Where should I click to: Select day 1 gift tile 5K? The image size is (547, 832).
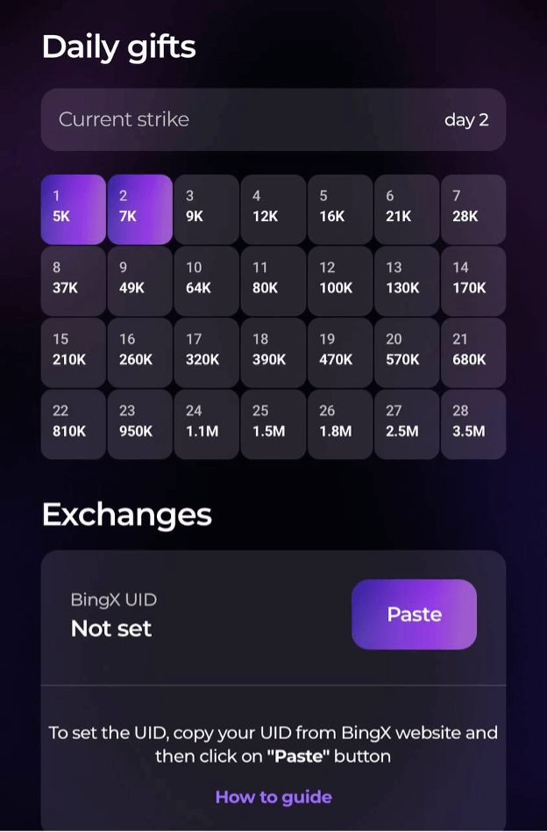point(74,209)
